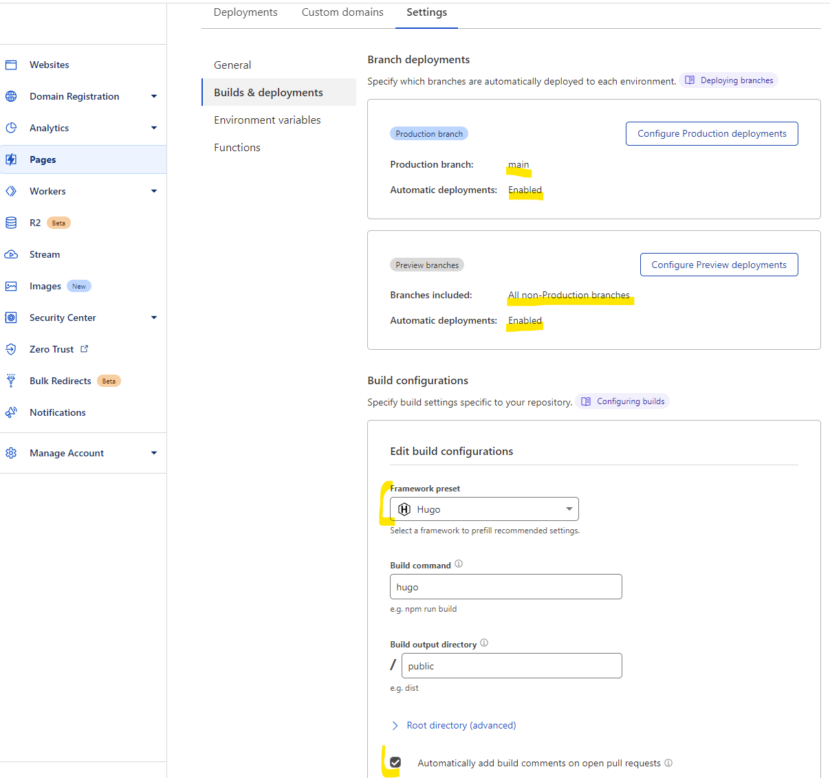
Task: Open the Build output directory info icon
Action: pos(483,643)
